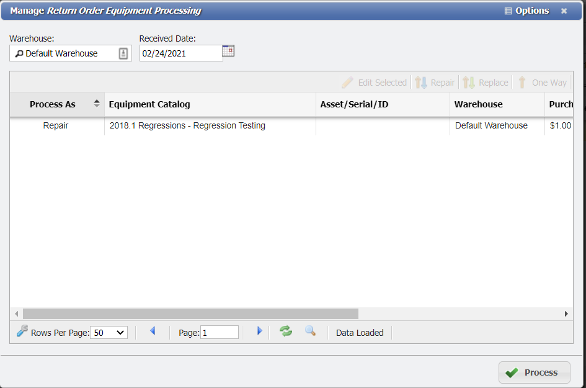Open the Rows Per Page dropdown

point(109,332)
